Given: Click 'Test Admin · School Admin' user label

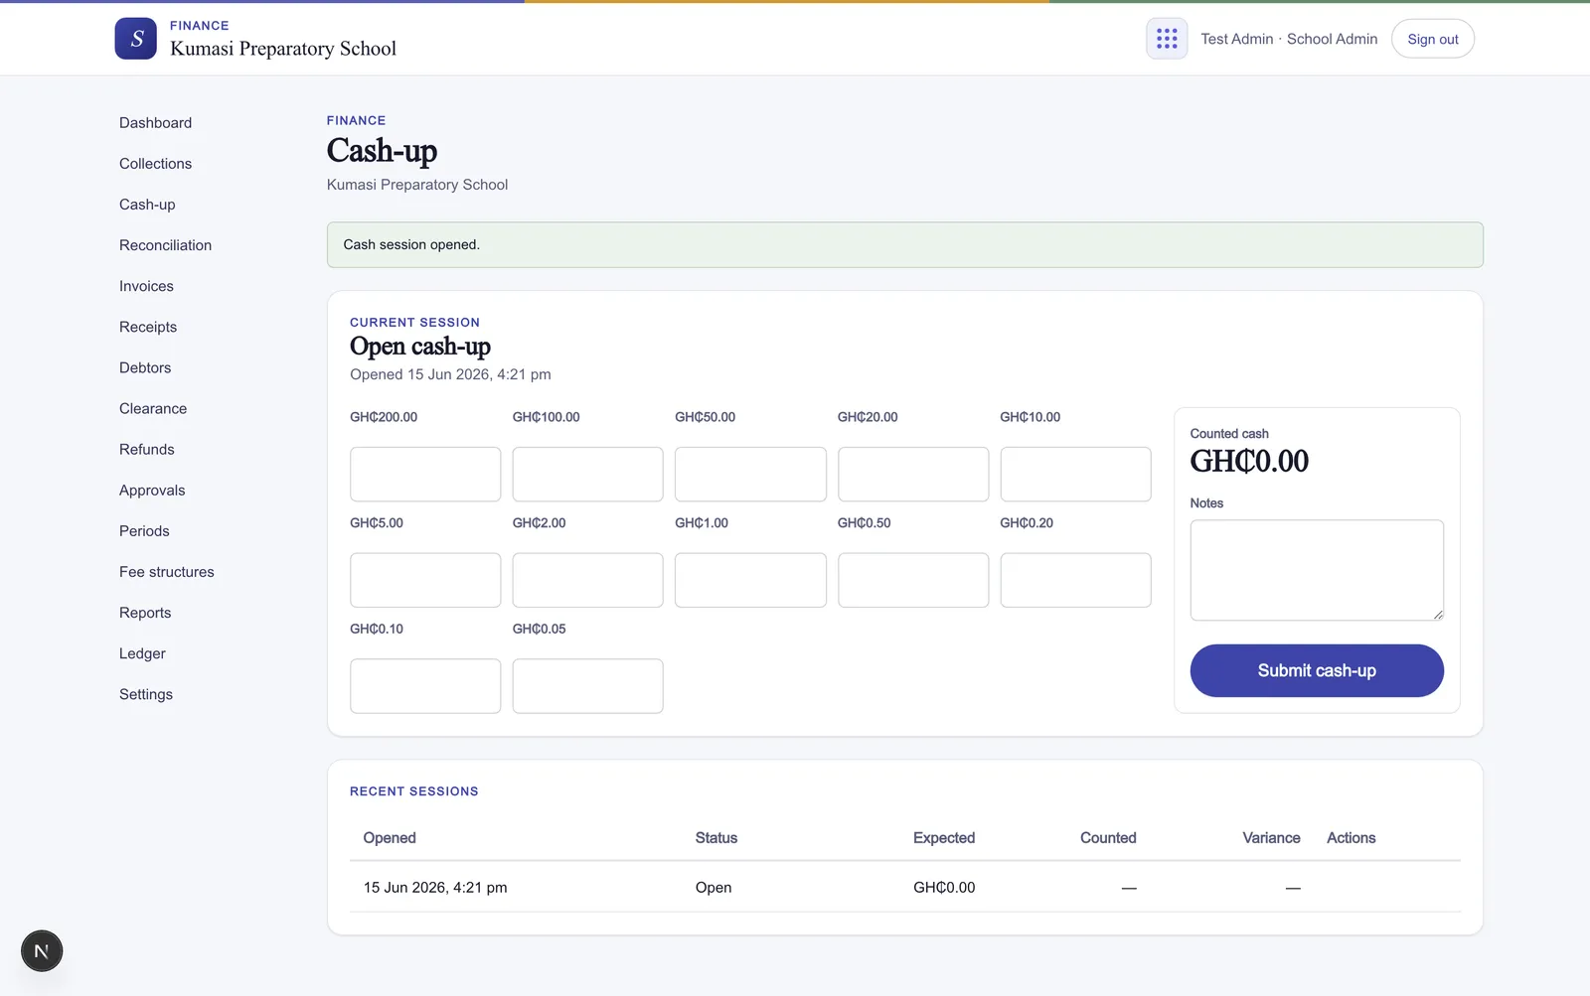Looking at the screenshot, I should point(1289,39).
